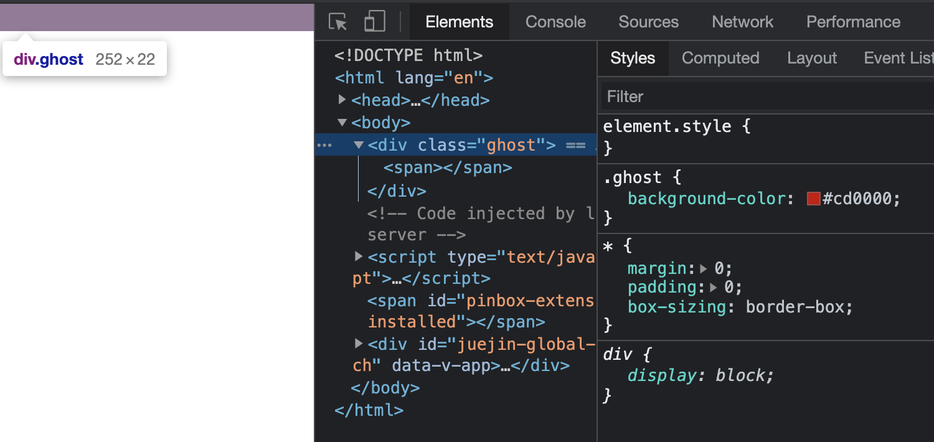The image size is (934, 442).
Task: Collapse the div.ghost element node
Action: click(359, 145)
